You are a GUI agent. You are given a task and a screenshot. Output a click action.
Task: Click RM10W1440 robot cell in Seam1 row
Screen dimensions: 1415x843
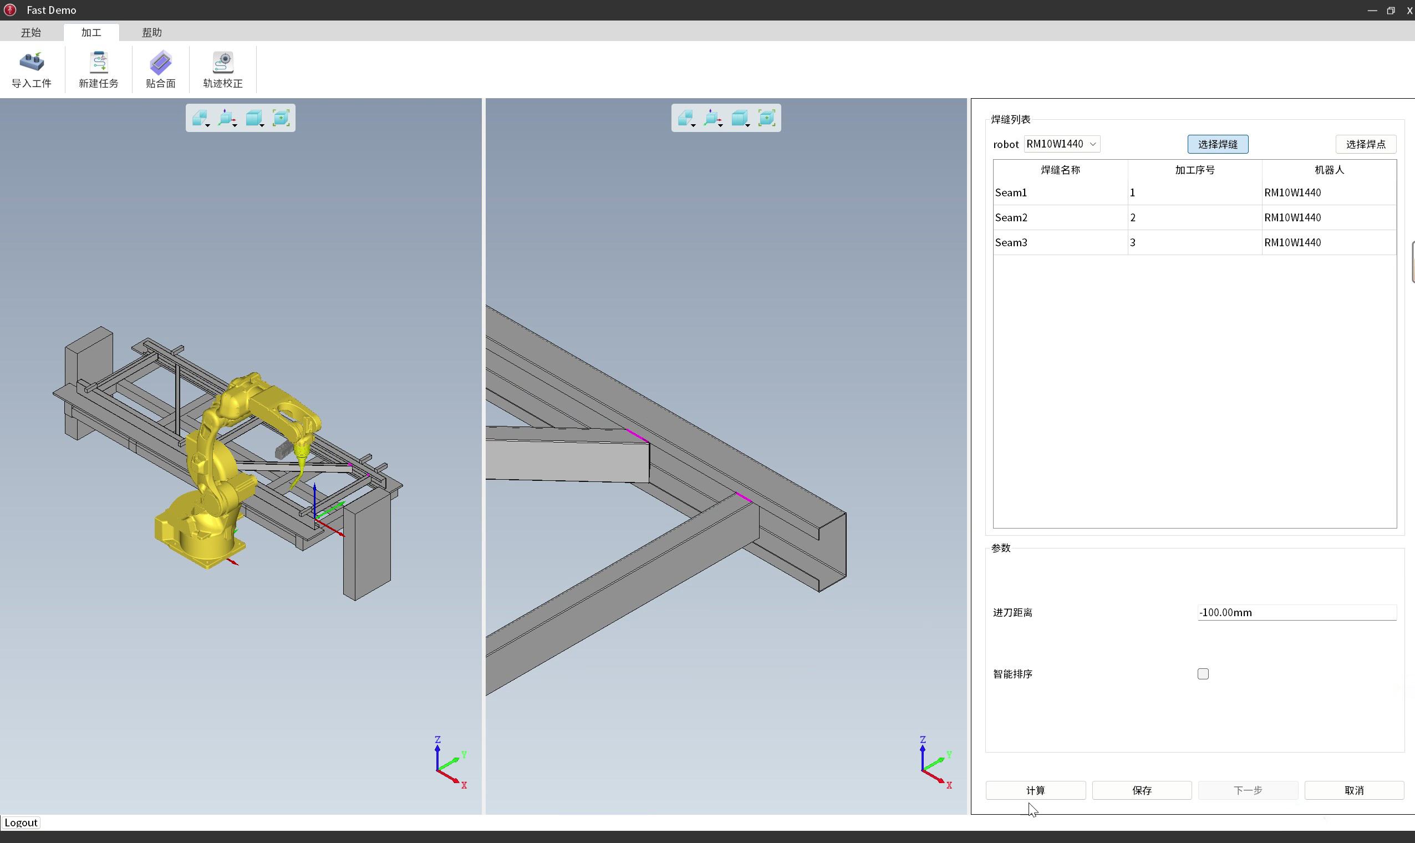tap(1329, 192)
